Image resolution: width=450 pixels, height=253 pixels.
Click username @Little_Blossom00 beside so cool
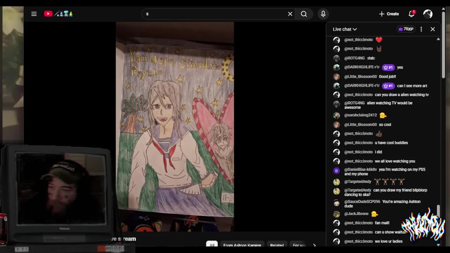(360, 124)
